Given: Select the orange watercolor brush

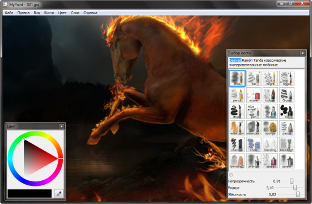Looking at the screenshot, I should pyautogui.click(x=237, y=128).
